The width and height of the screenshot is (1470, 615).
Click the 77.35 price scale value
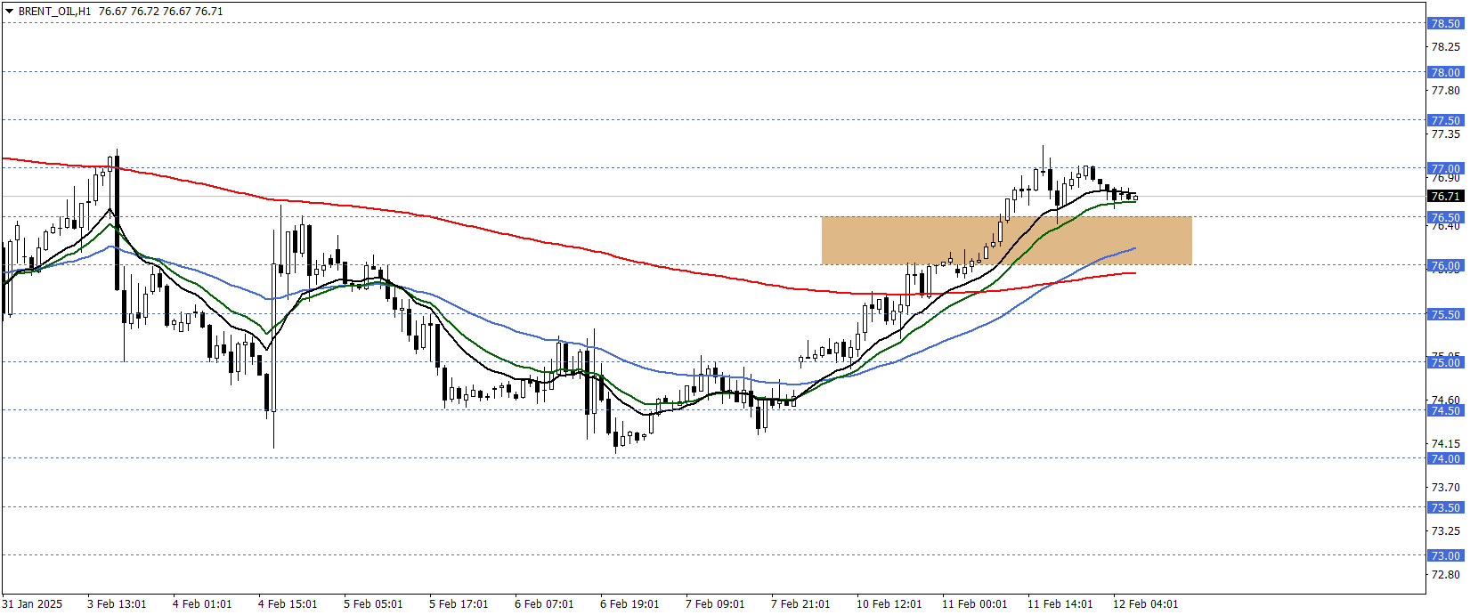(1445, 134)
